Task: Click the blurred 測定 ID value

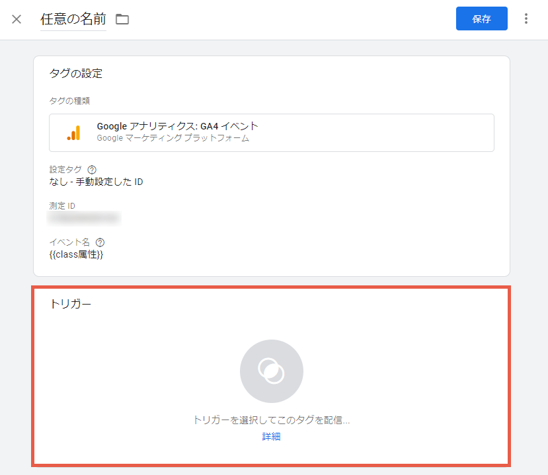Action: click(x=84, y=218)
